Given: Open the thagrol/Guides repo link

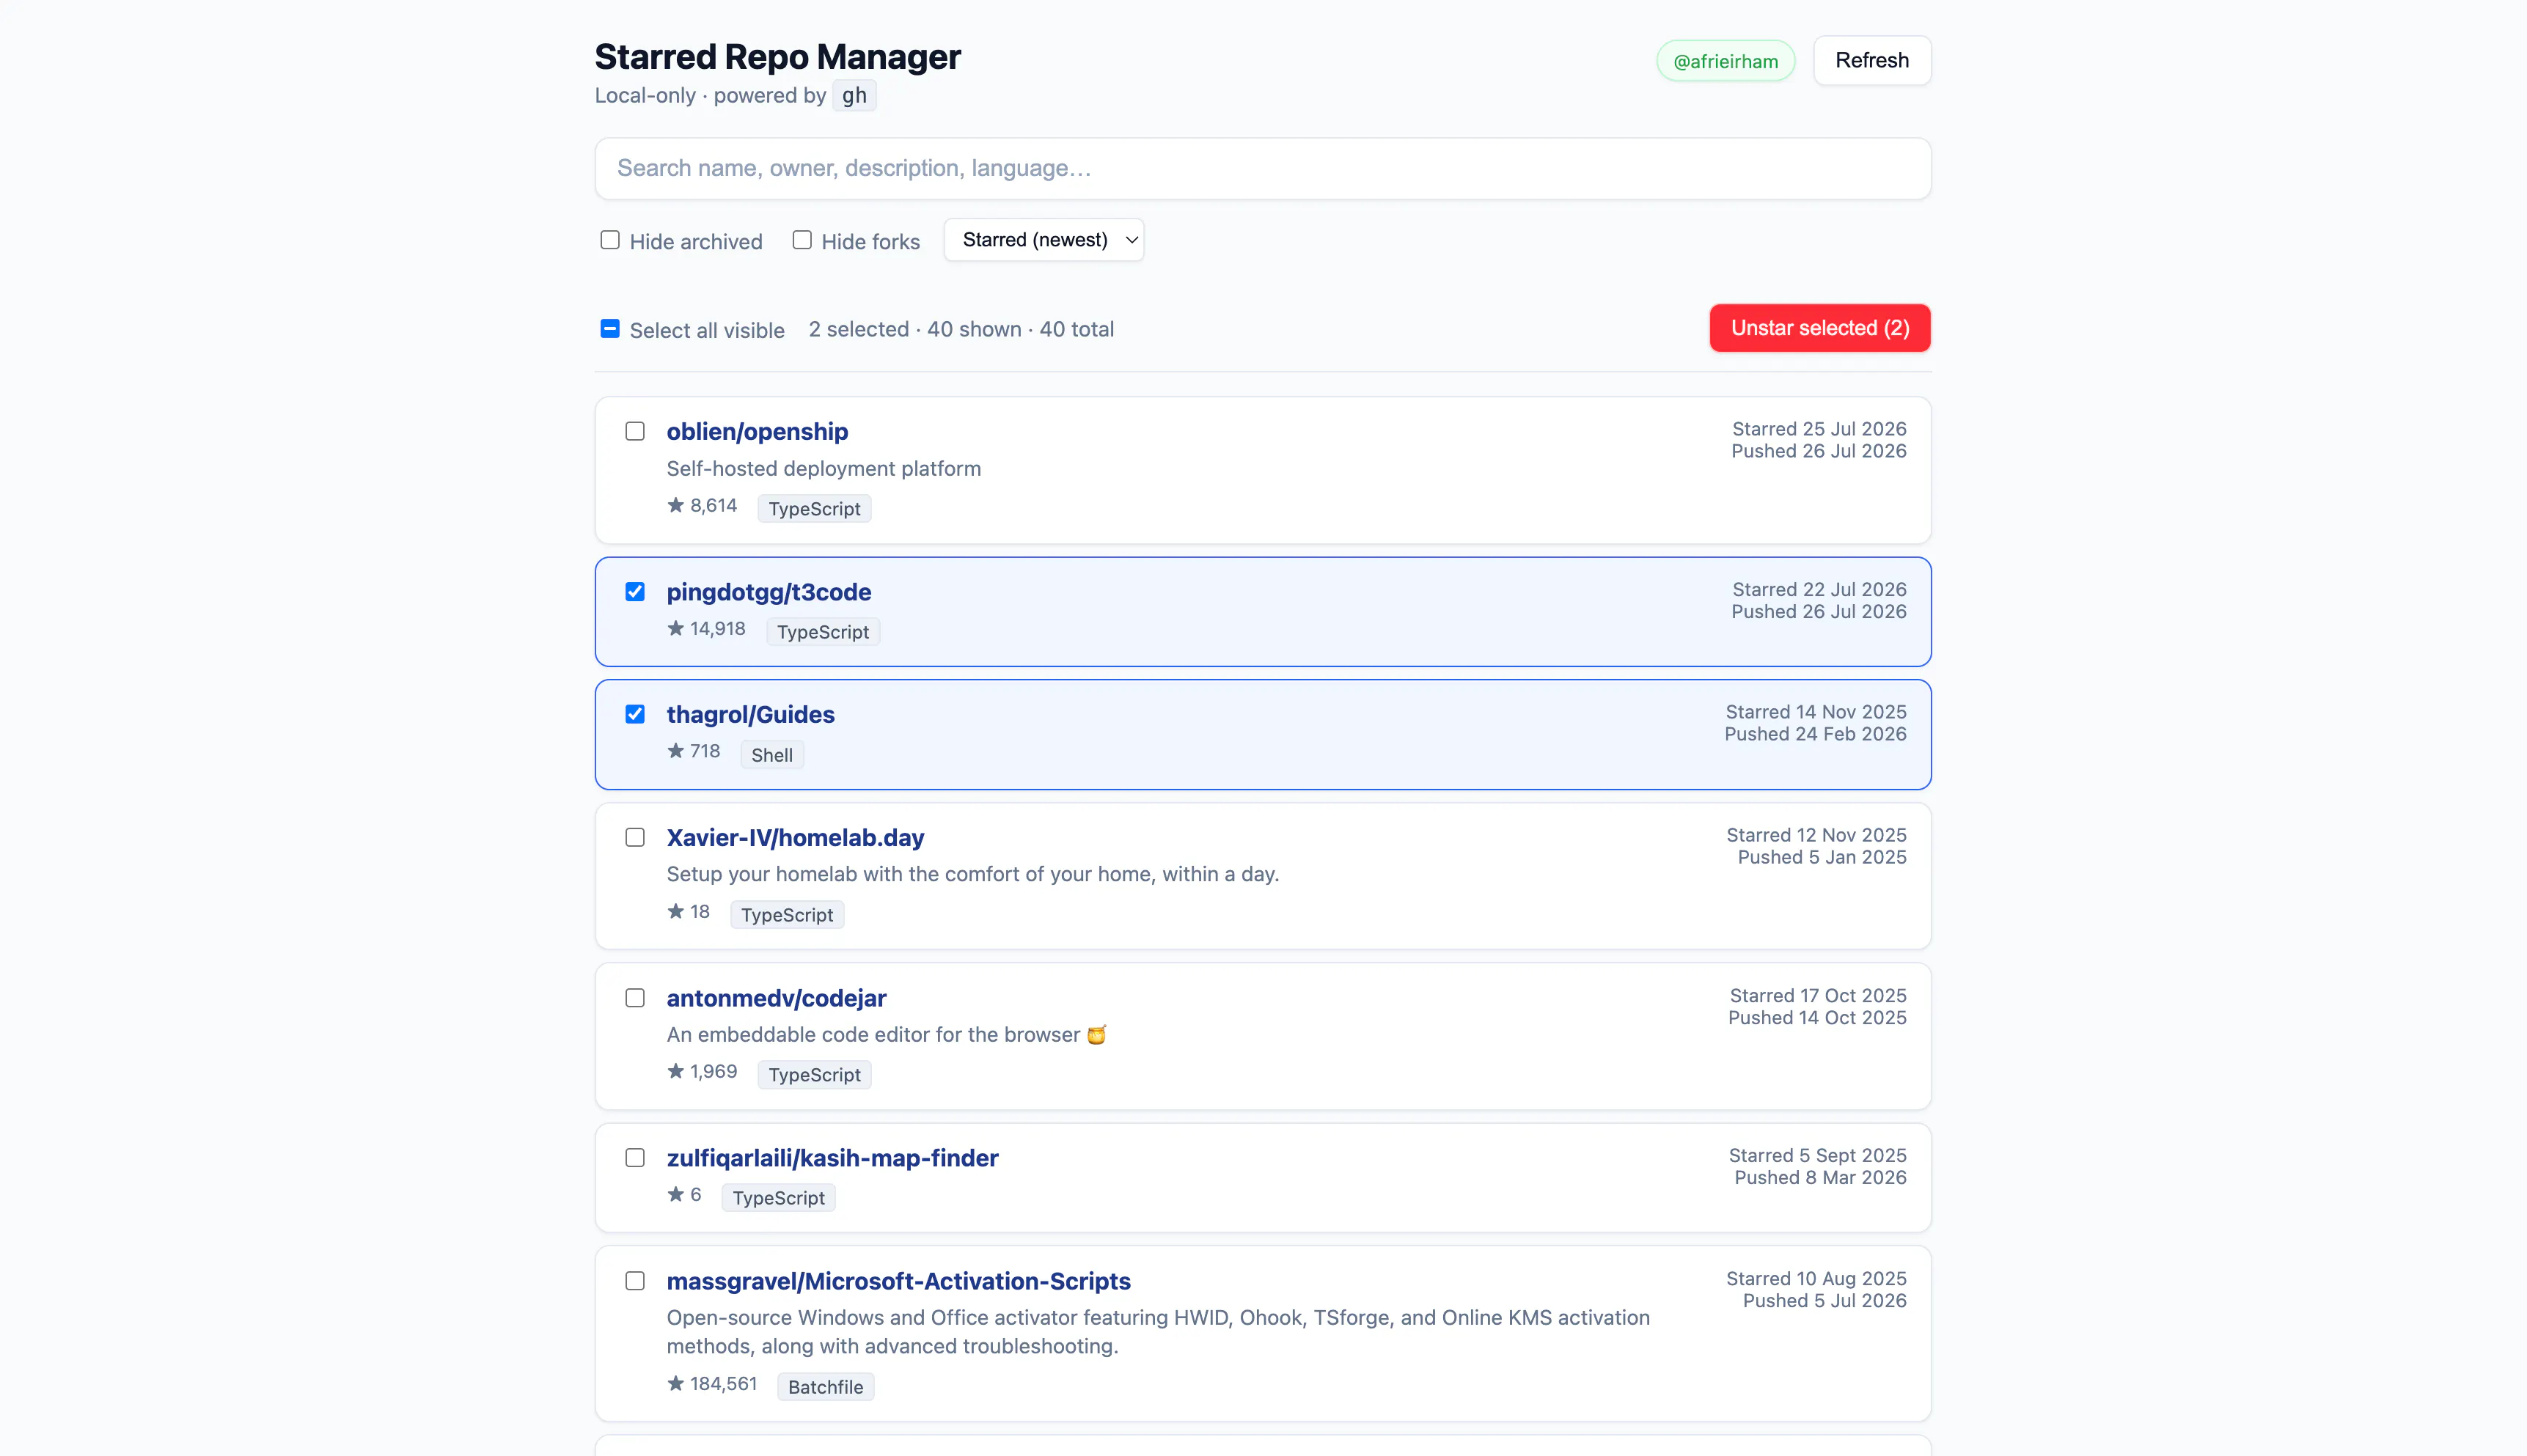Looking at the screenshot, I should pos(750,714).
